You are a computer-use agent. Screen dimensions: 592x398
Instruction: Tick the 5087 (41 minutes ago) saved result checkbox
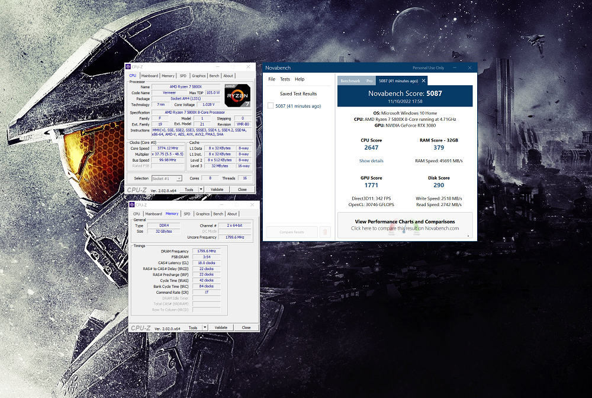271,106
